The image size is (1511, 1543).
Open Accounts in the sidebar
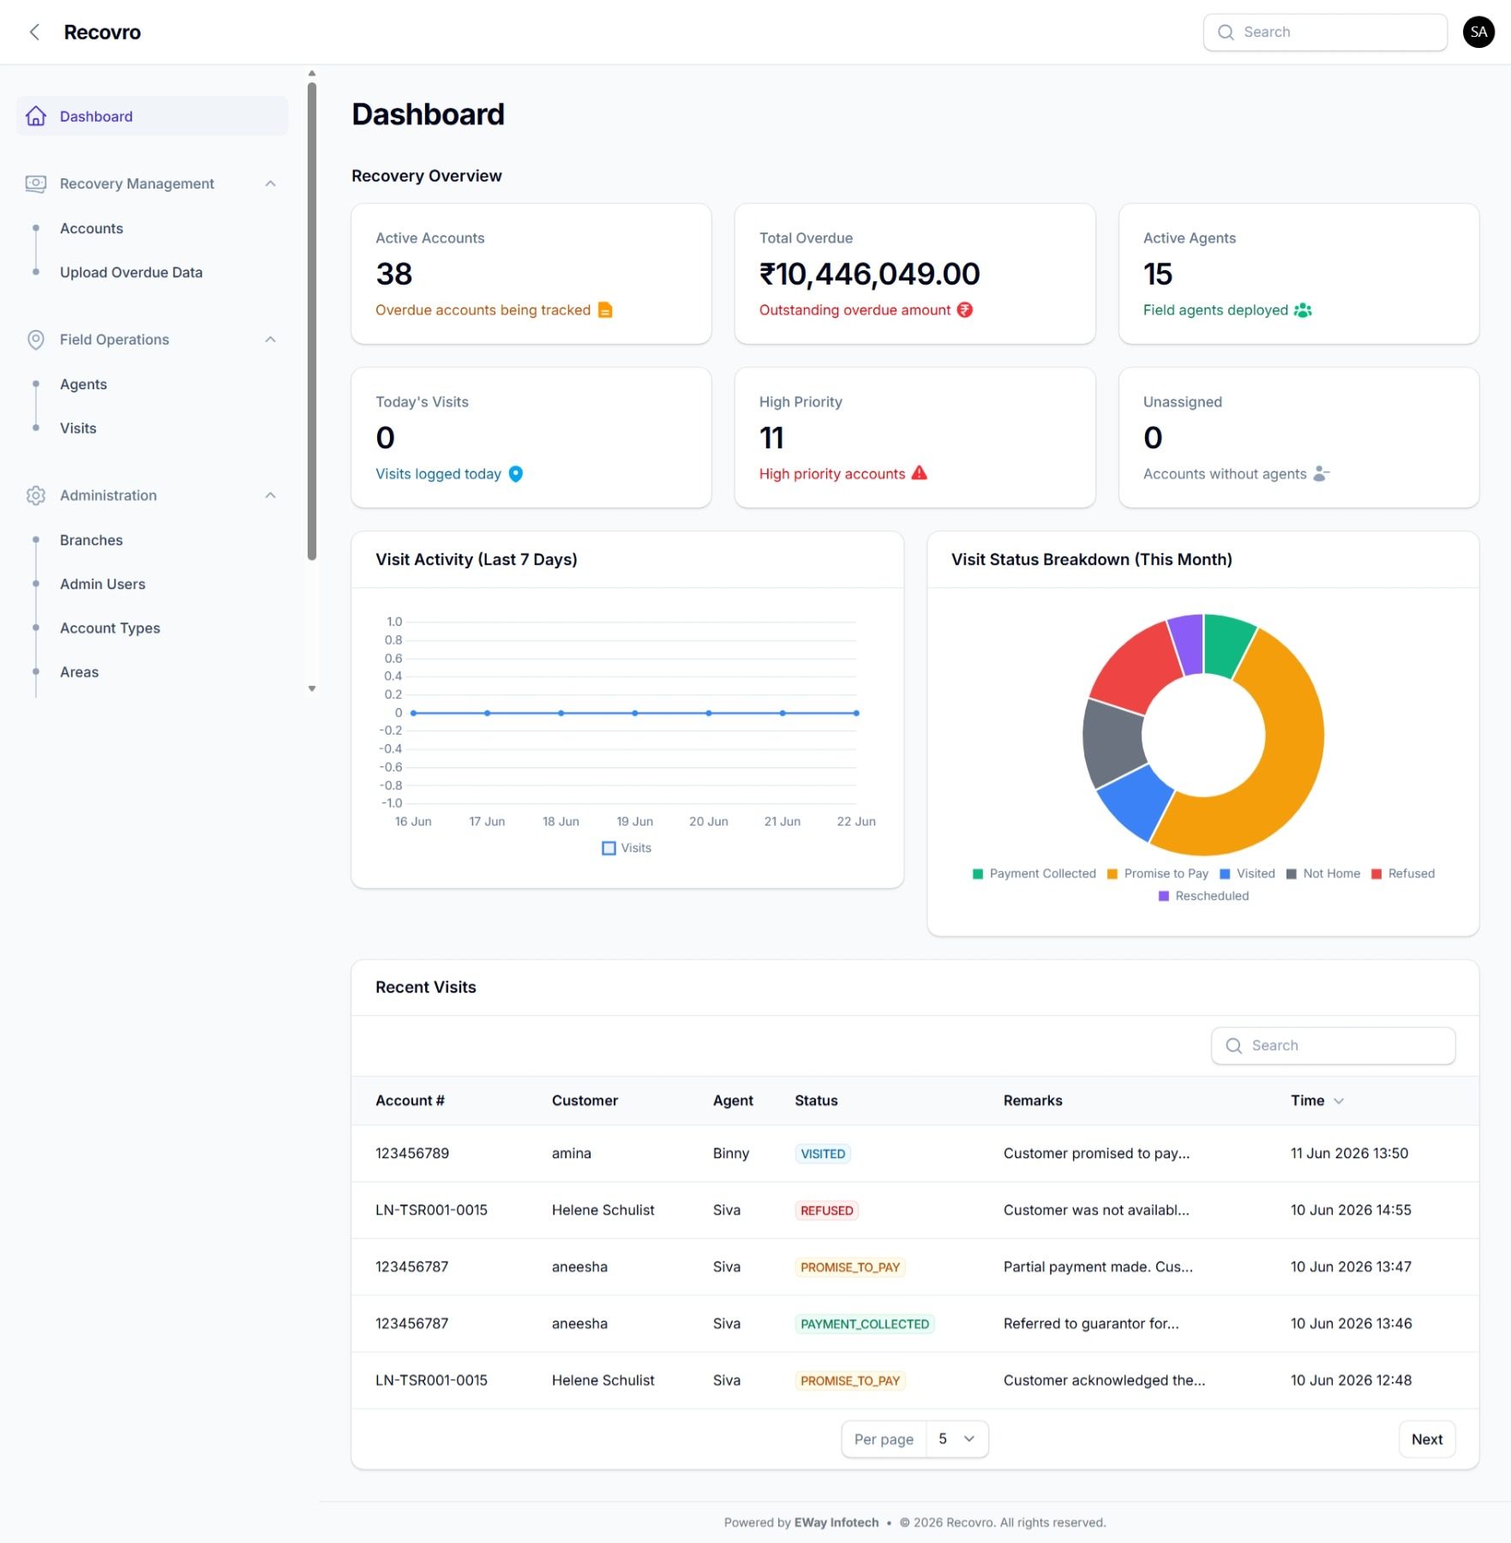[92, 228]
